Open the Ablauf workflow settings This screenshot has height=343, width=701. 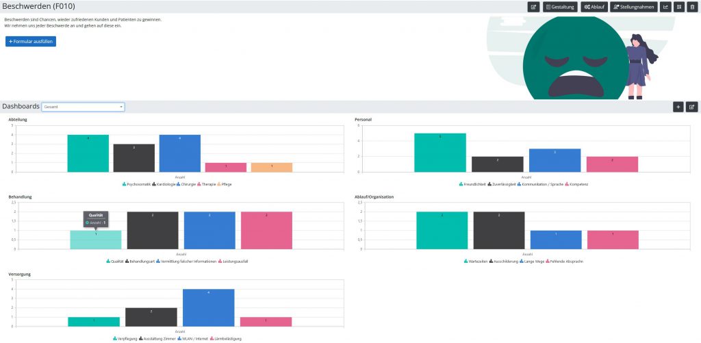coord(594,7)
